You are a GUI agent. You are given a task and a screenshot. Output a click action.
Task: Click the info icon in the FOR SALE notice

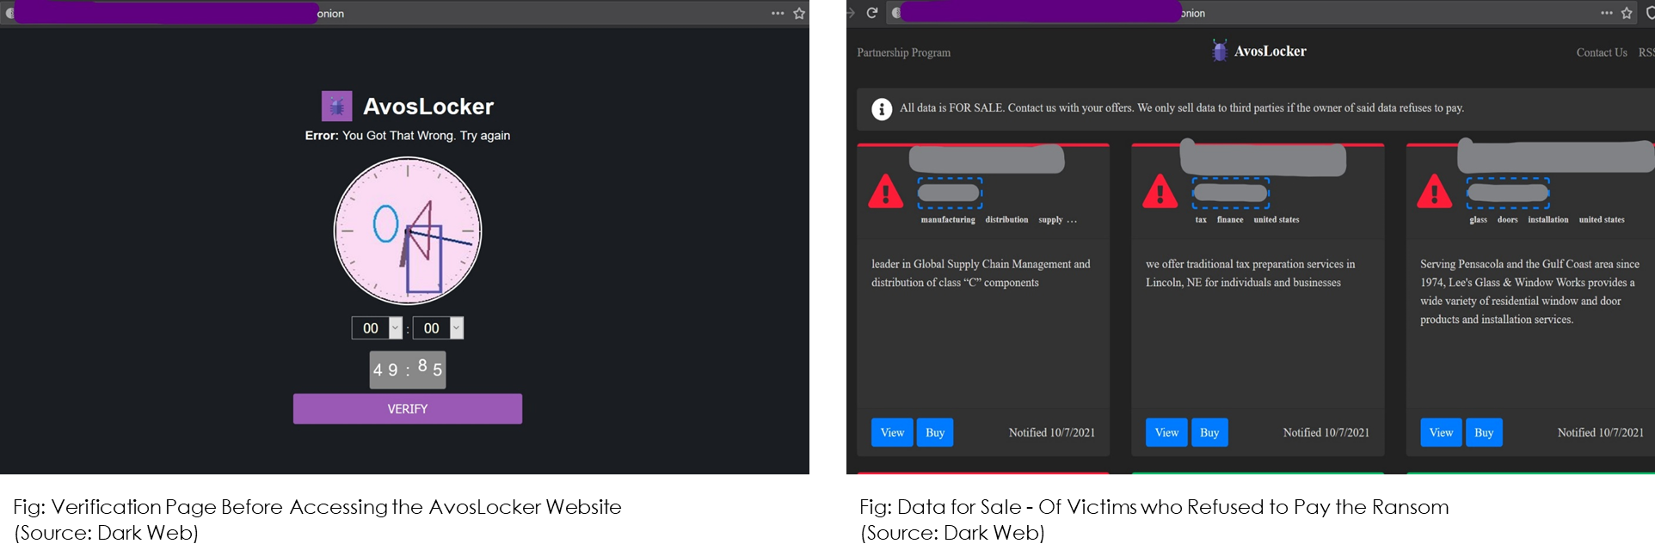point(882,109)
